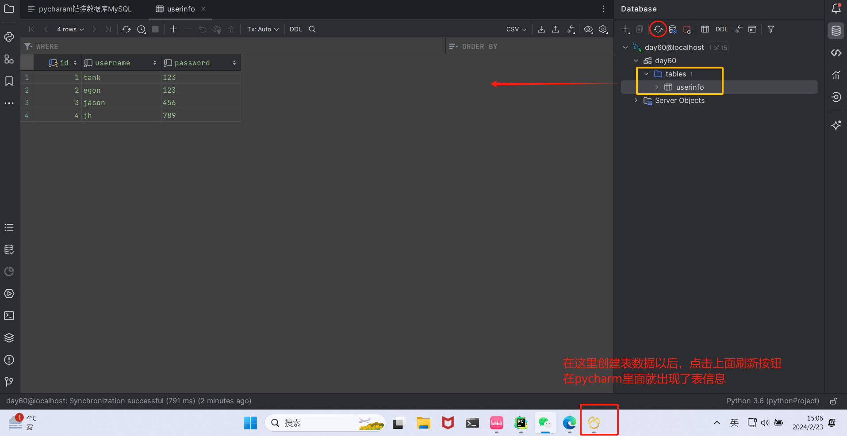Add a new row to the table

173,29
